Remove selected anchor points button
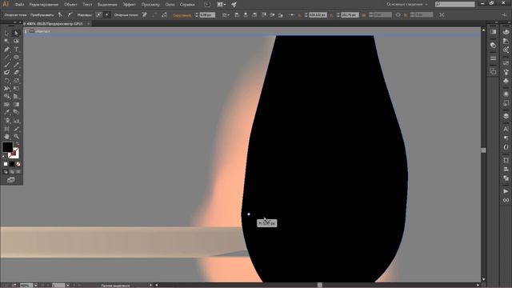This screenshot has height=288, width=512. (x=144, y=15)
